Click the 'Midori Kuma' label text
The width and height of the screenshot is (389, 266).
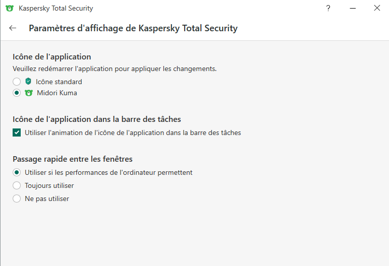point(57,93)
